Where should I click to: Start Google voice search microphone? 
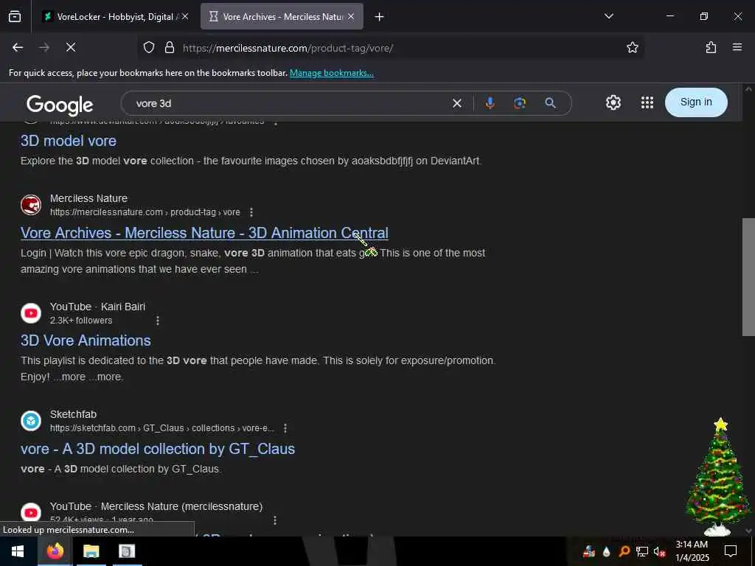490,103
